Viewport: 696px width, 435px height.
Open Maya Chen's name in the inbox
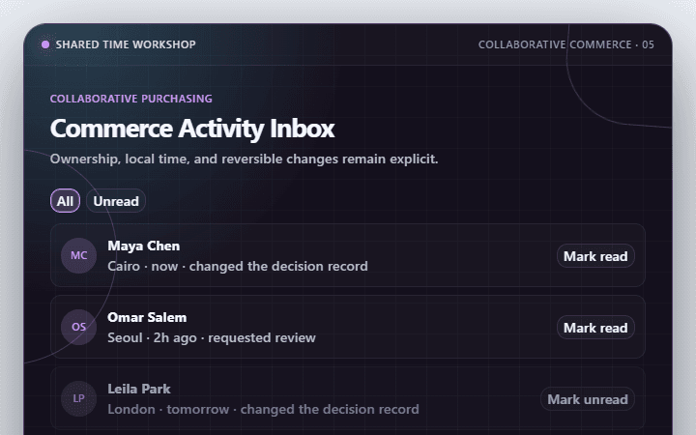click(144, 246)
